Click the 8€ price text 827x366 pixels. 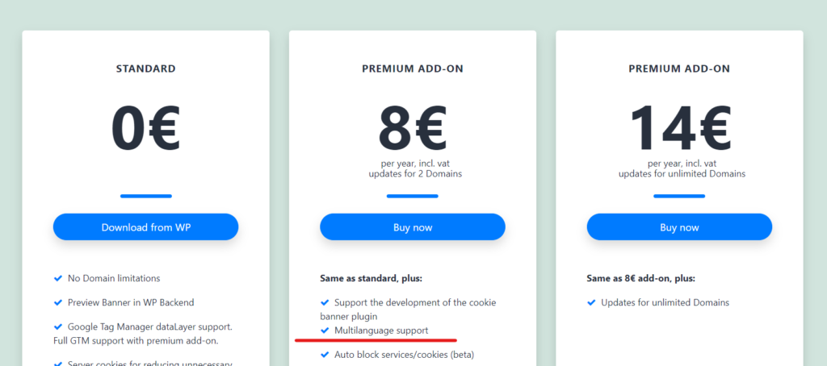412,127
